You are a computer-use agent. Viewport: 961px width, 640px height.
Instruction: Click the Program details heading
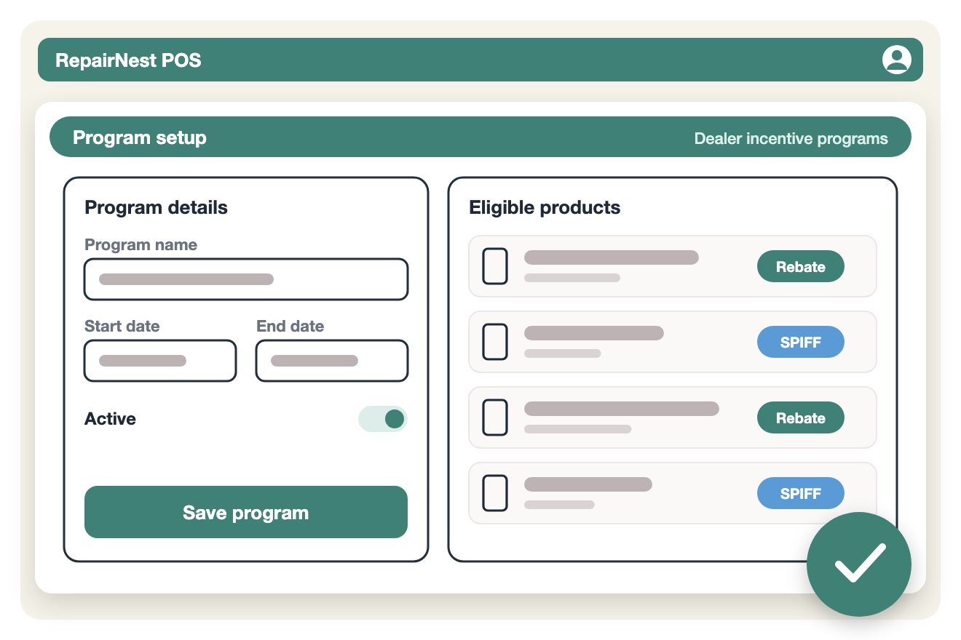[x=157, y=207]
